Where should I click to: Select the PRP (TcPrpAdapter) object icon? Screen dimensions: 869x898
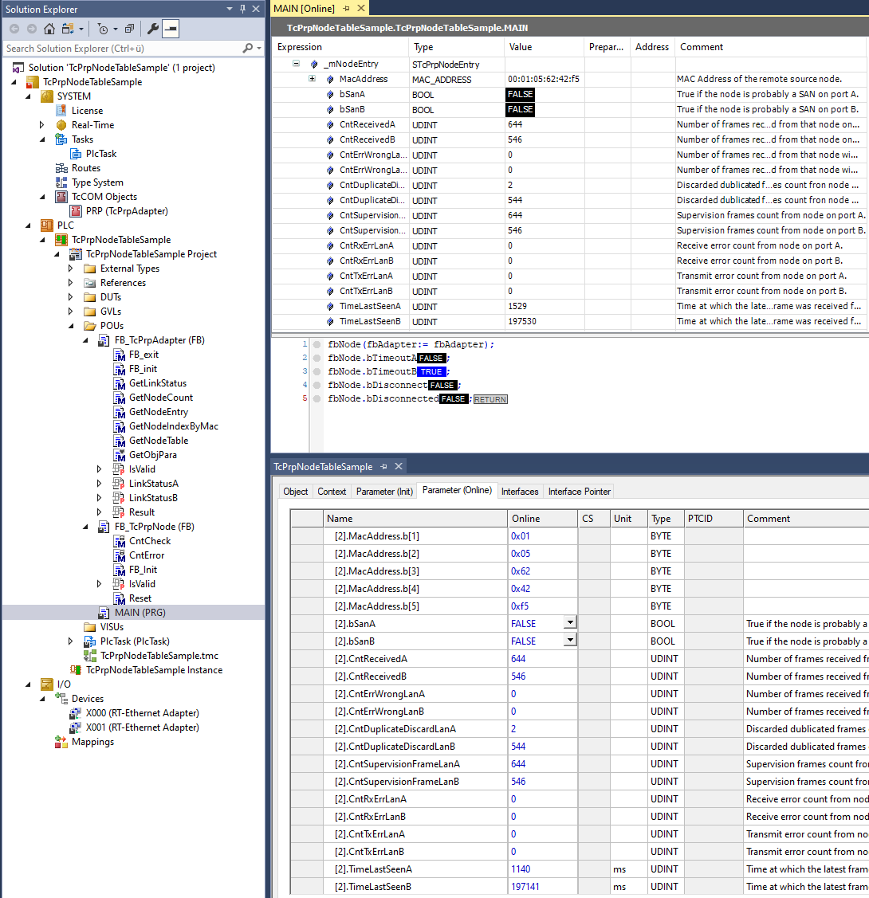[76, 210]
